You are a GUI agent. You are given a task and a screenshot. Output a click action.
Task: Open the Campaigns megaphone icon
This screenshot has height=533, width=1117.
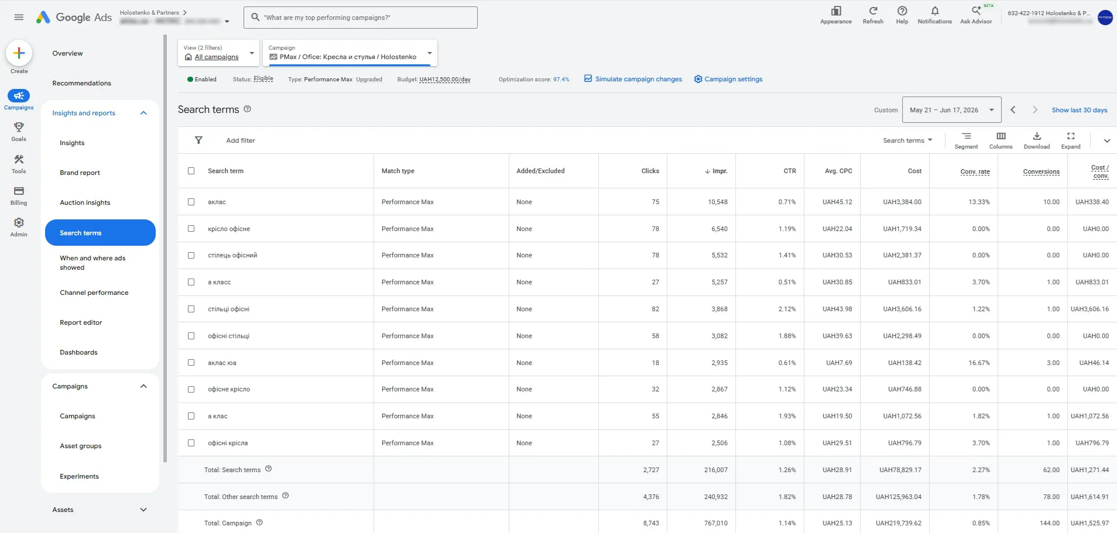click(x=19, y=96)
